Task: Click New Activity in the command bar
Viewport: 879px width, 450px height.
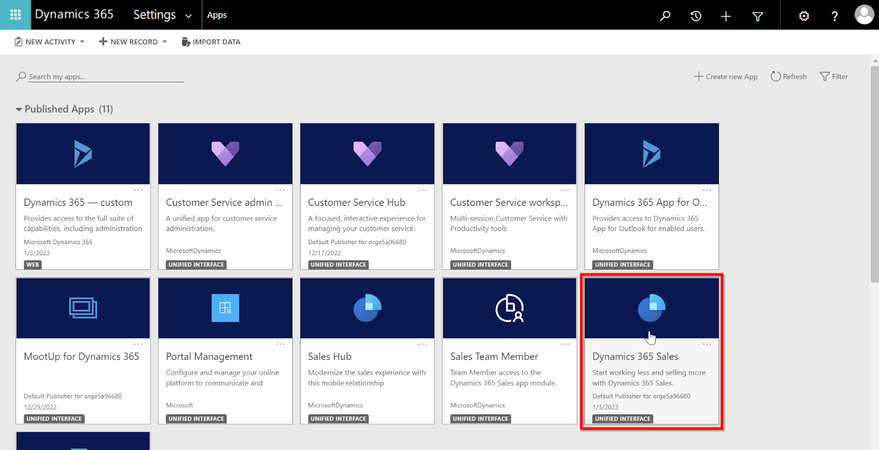Action: 45,42
